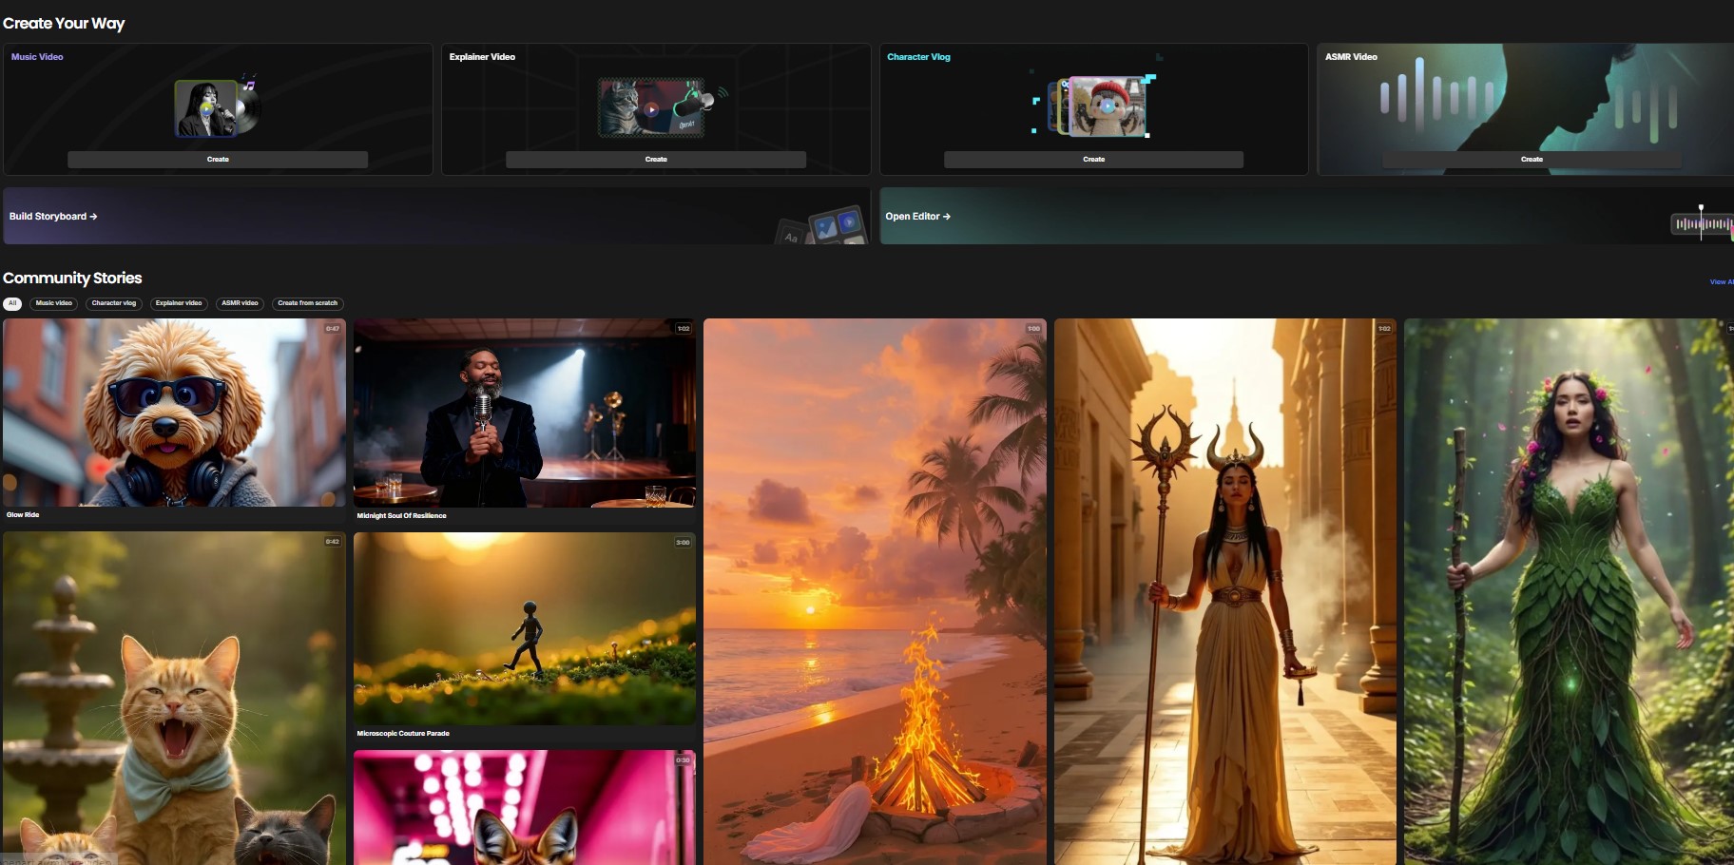
Task: Open the Editor via Open Editor link
Action: pyautogui.click(x=917, y=217)
